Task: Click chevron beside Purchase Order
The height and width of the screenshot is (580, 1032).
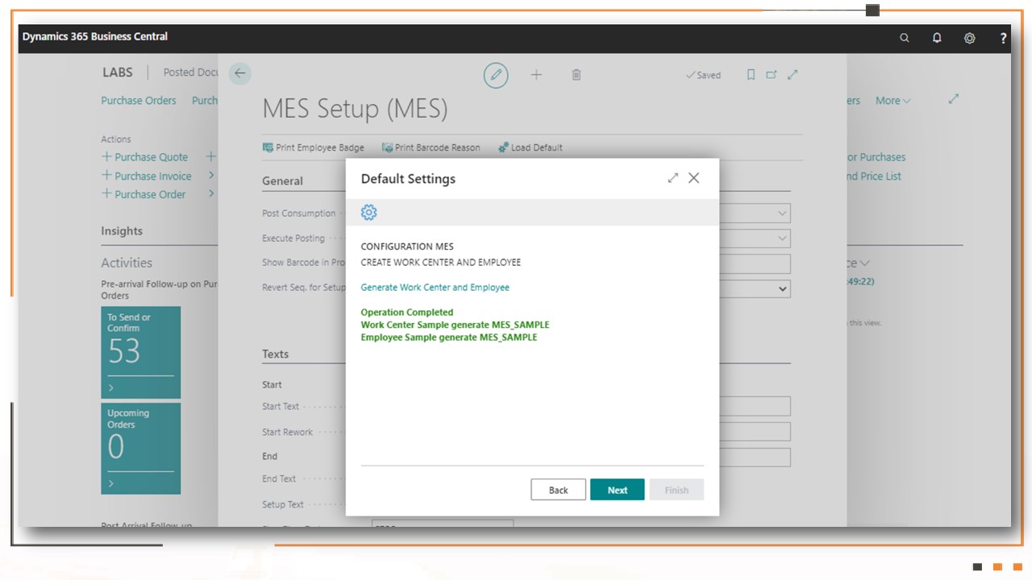Action: click(211, 193)
